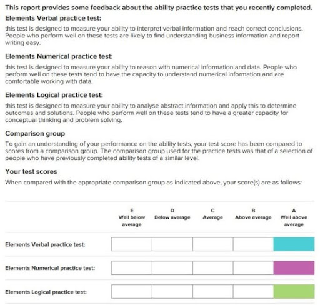Click the Elements Verbal practice test heading
The height and width of the screenshot is (305, 320).
tap(53, 18)
